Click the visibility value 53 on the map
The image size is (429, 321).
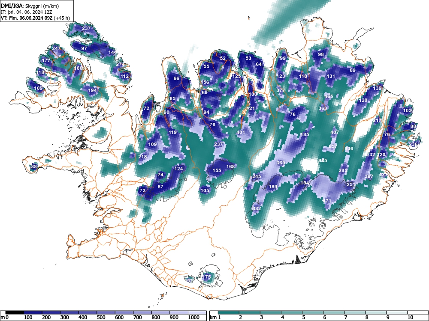(248, 58)
